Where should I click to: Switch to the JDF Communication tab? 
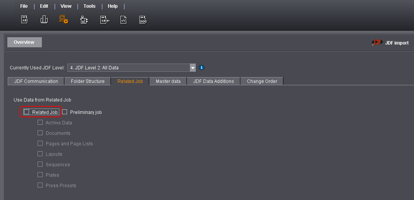coord(36,81)
